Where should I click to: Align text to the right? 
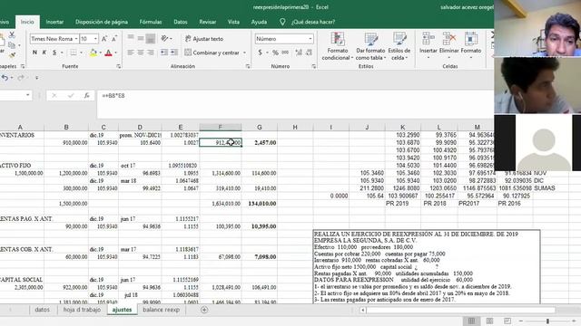[151, 53]
